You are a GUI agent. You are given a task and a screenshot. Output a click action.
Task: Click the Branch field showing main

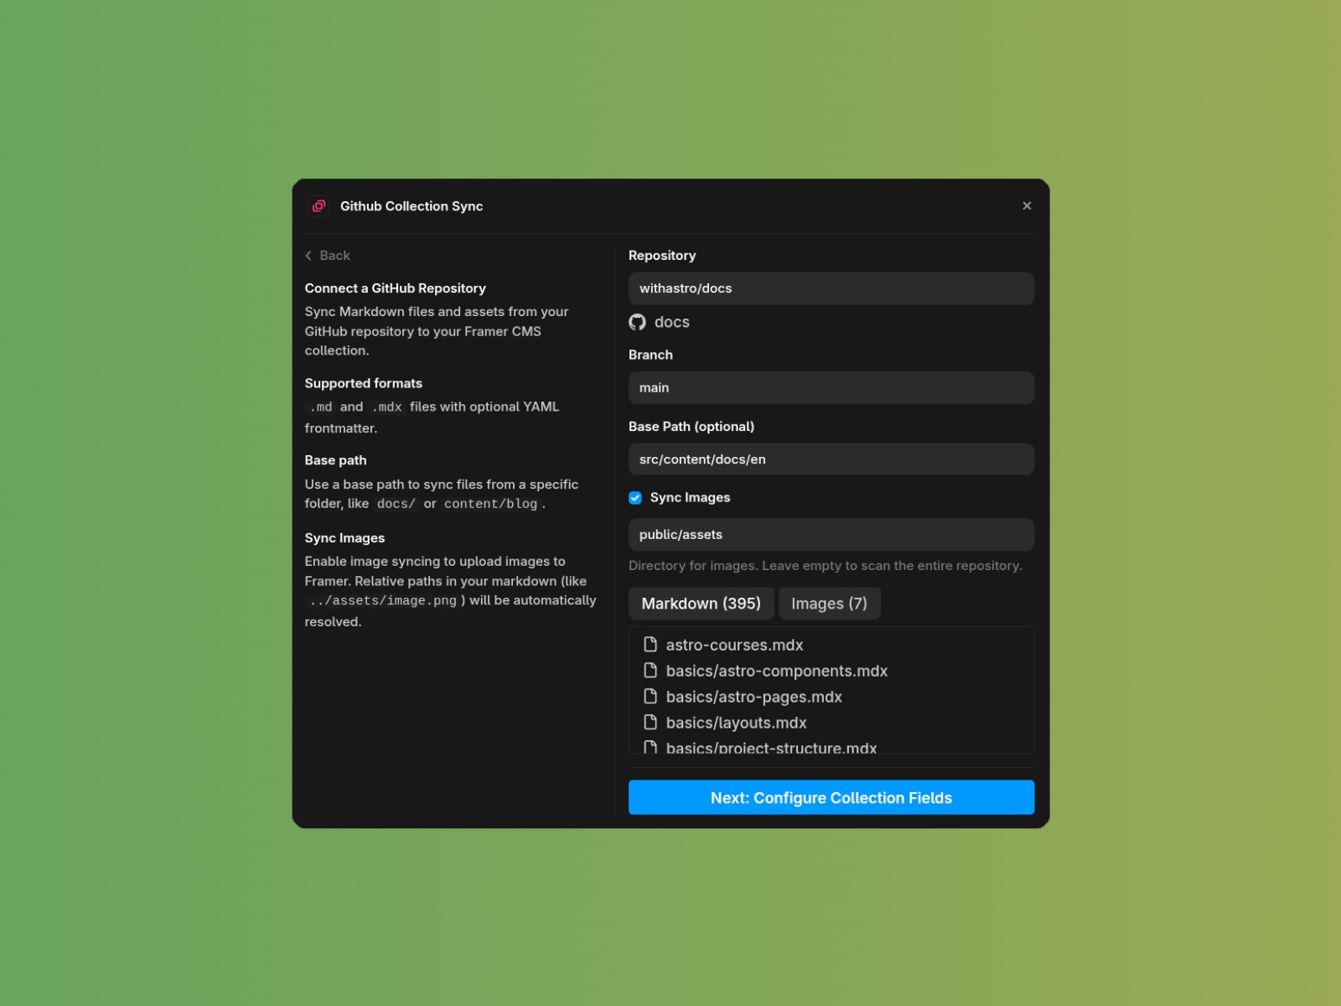coord(831,387)
